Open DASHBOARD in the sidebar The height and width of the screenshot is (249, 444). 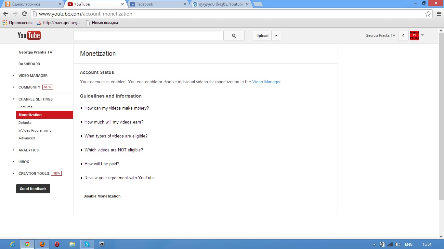point(29,64)
